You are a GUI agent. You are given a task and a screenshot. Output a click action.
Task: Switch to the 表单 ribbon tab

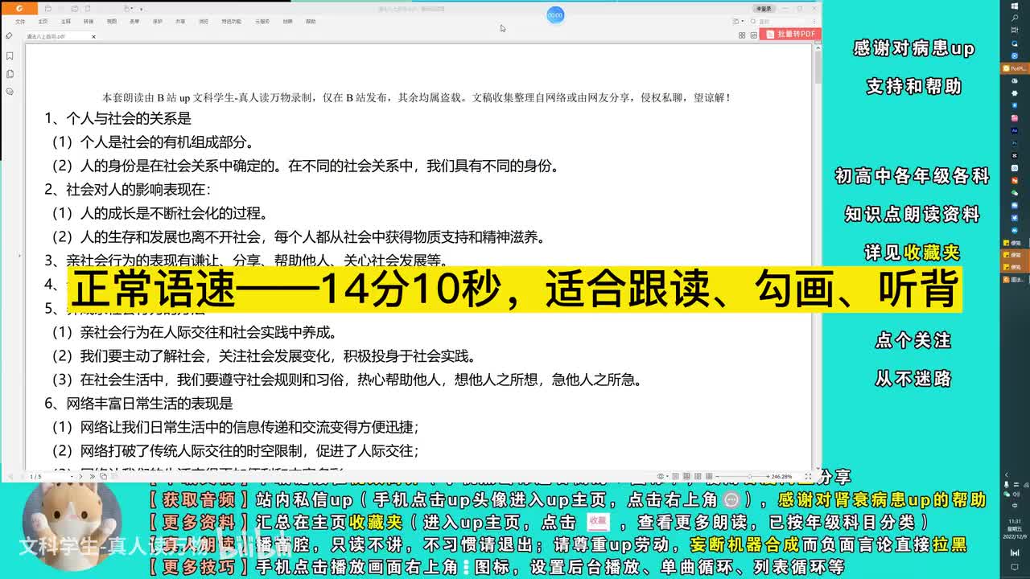click(134, 22)
